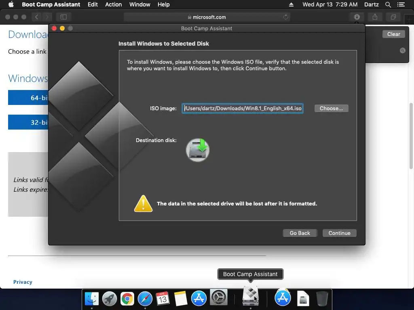
Task: Show Safari tab overview button
Action: click(393, 17)
